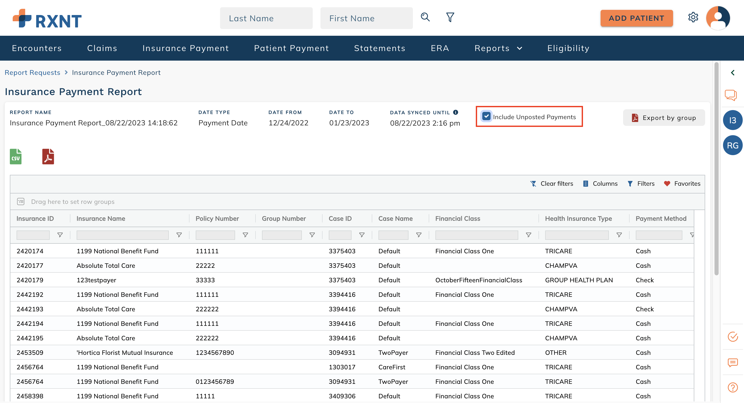Collapse the right sidebar with the chevron

733,73
